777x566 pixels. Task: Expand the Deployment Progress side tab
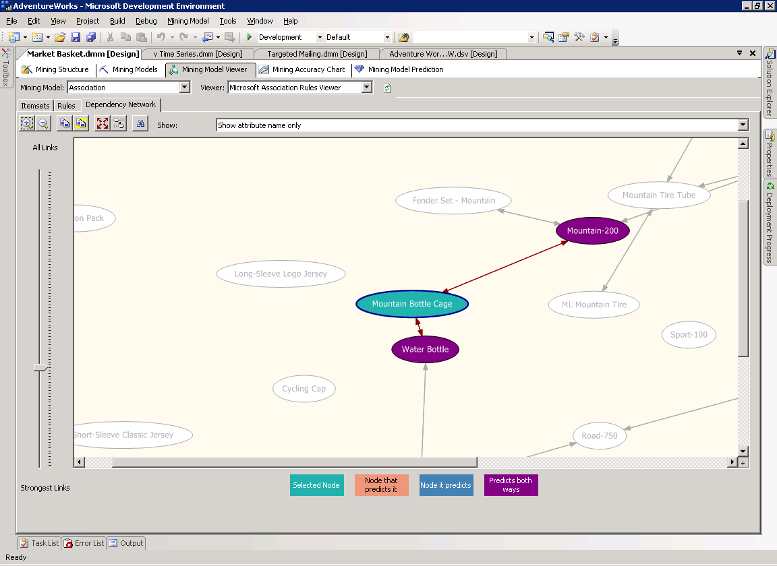coord(770,223)
